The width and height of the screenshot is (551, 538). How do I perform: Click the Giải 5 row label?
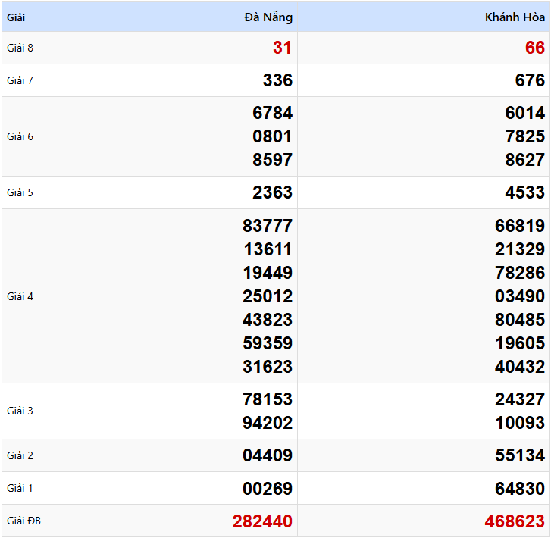point(20,192)
